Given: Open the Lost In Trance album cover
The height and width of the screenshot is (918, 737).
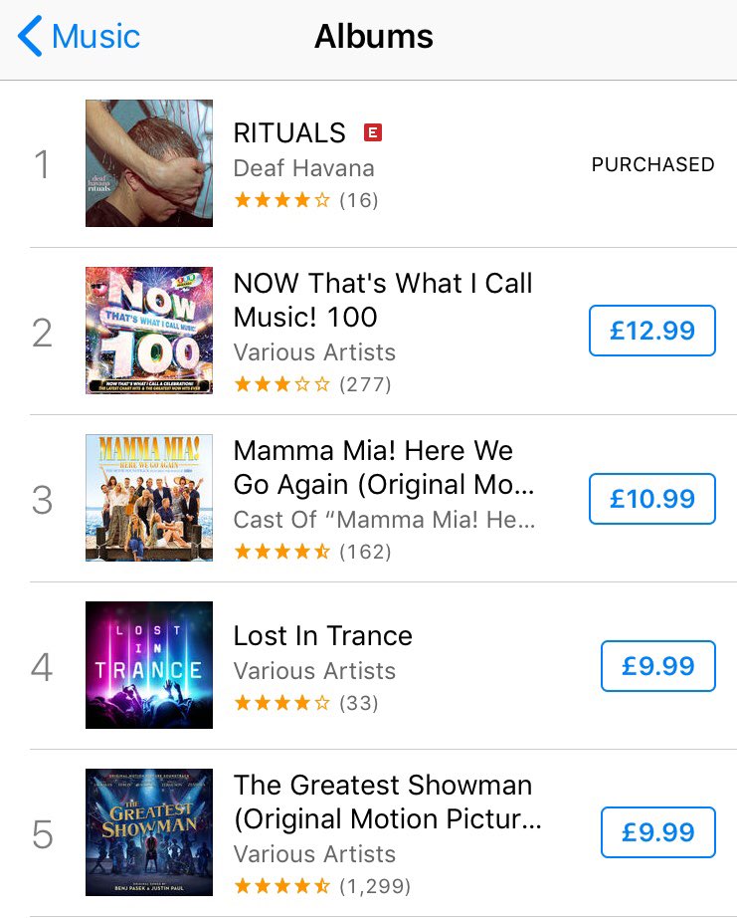Looking at the screenshot, I should (x=149, y=665).
